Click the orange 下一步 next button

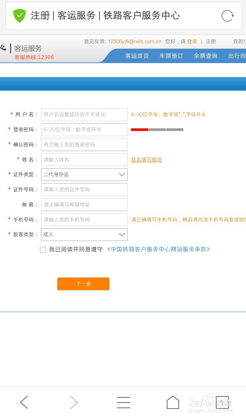83,284
